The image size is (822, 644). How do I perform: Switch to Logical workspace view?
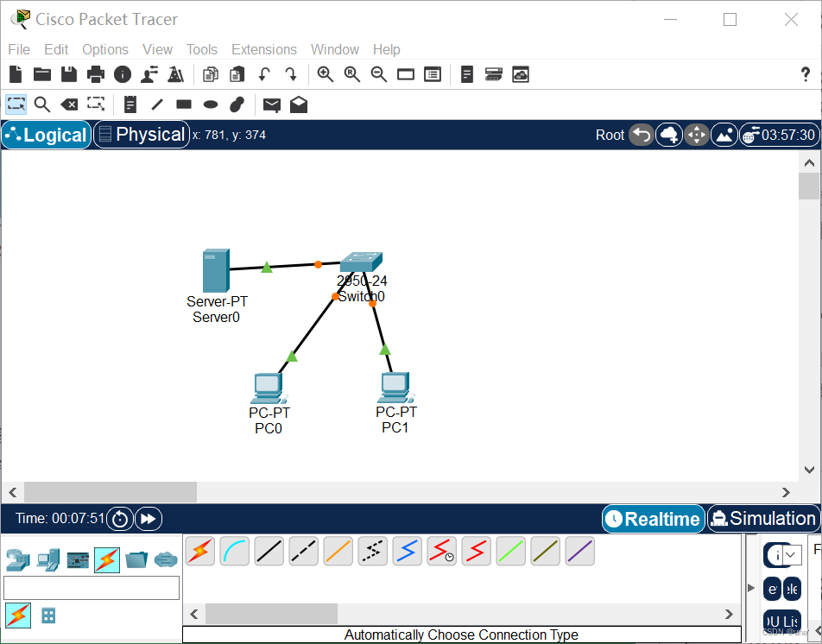[46, 136]
